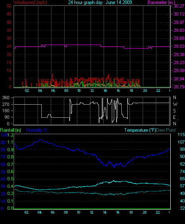Select temperature scale value 32
This screenshot has width=185, height=224.
click(x=182, y=208)
